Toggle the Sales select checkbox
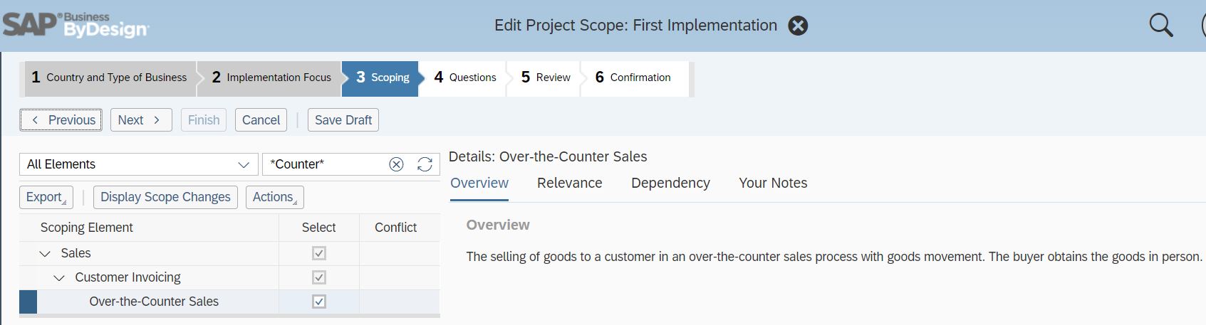This screenshot has height=325, width=1206. [319, 253]
